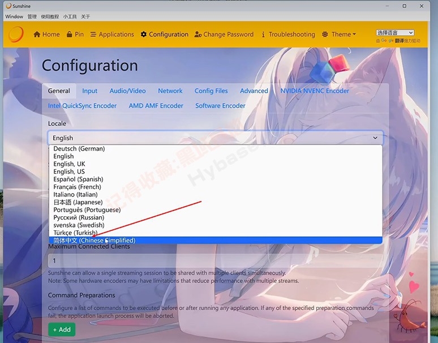438x343 pixels.
Task: Select Português (Portuguese) locale option
Action: click(x=216, y=210)
